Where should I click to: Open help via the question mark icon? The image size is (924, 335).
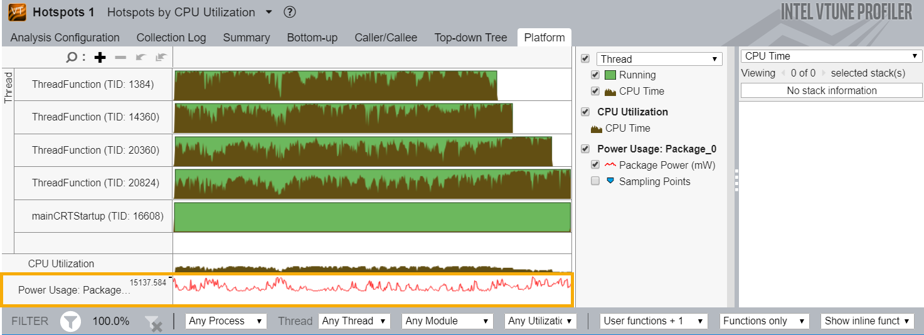pyautogui.click(x=289, y=12)
